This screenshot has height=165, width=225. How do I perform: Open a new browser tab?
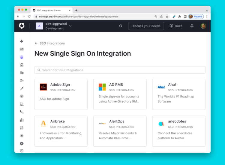click(76, 10)
